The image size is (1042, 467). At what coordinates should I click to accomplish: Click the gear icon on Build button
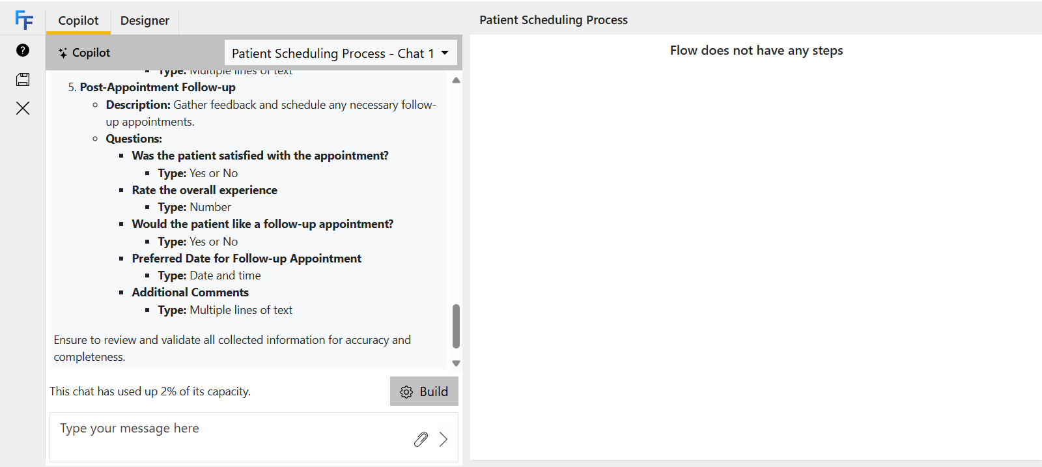[406, 392]
